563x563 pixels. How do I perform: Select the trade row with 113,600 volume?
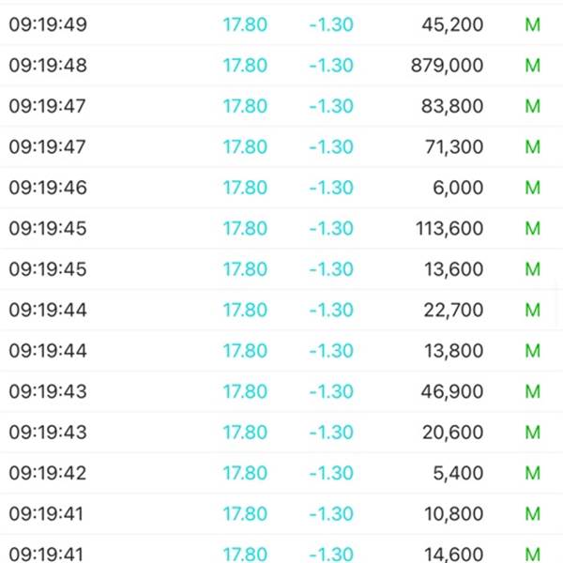[x=281, y=228]
